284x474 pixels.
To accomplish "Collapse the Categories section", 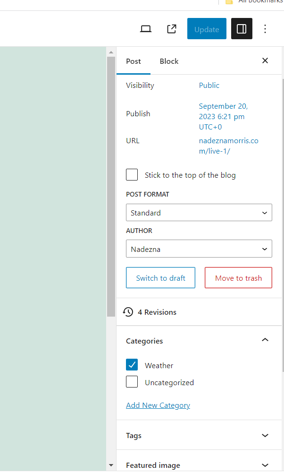I will [x=265, y=340].
